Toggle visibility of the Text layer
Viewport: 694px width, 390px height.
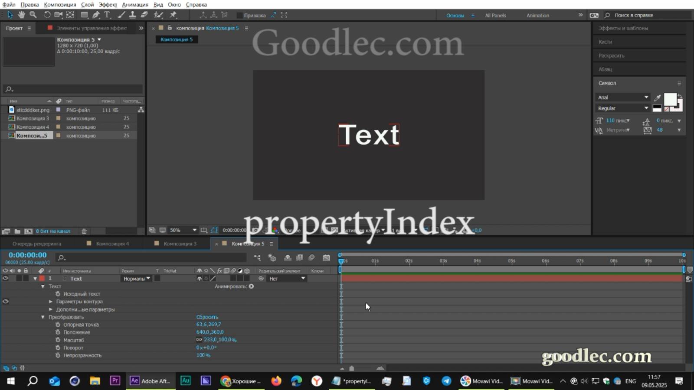pyautogui.click(x=6, y=279)
